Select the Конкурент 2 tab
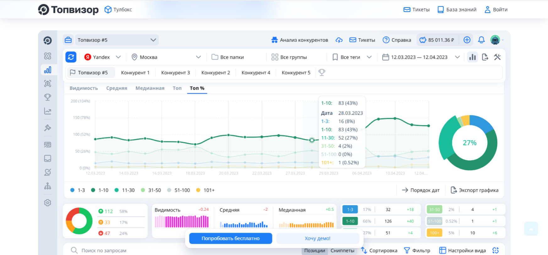 (x=216, y=73)
